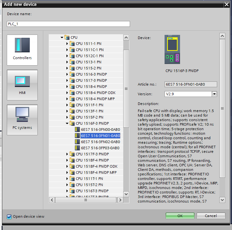This screenshot has height=230, width=232.
Task: Click the CPU 1516F-3 PN/DP device image
Action: coord(172,49)
